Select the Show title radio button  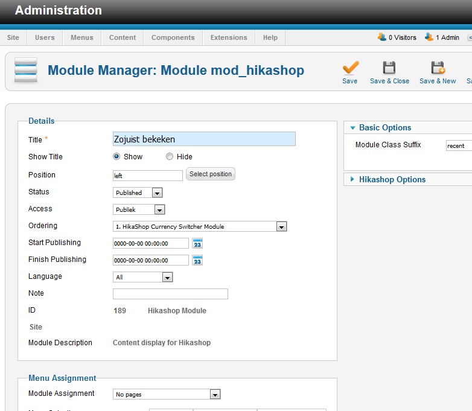pyautogui.click(x=117, y=157)
